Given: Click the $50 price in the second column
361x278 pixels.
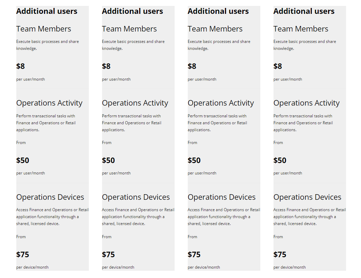Looking at the screenshot, I should 108,160.
